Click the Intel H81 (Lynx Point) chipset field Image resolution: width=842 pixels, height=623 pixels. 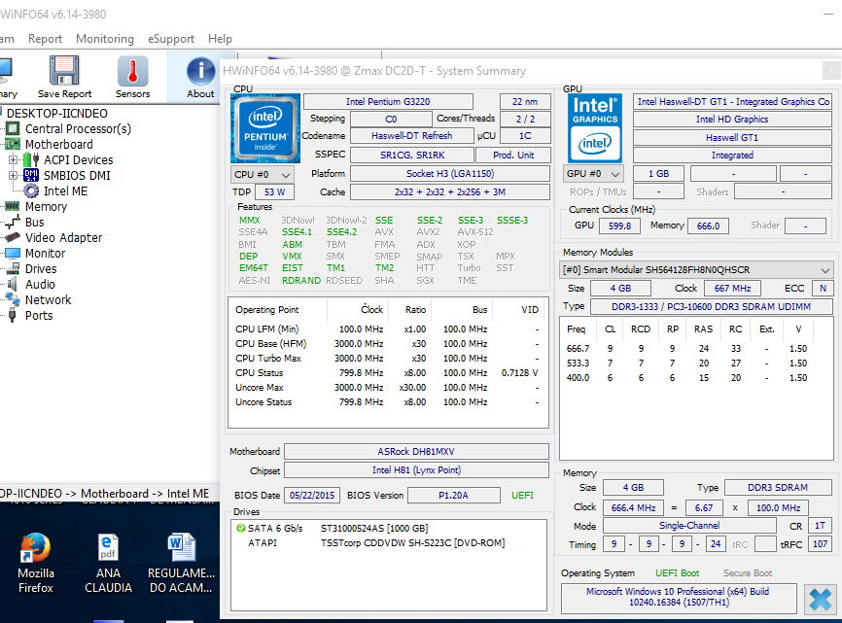click(x=416, y=470)
